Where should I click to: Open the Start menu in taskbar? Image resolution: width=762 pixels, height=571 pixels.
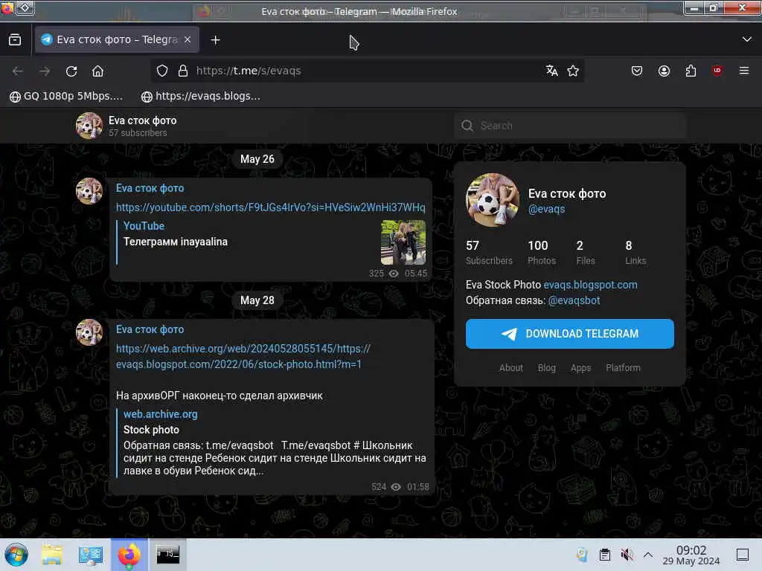[16, 555]
